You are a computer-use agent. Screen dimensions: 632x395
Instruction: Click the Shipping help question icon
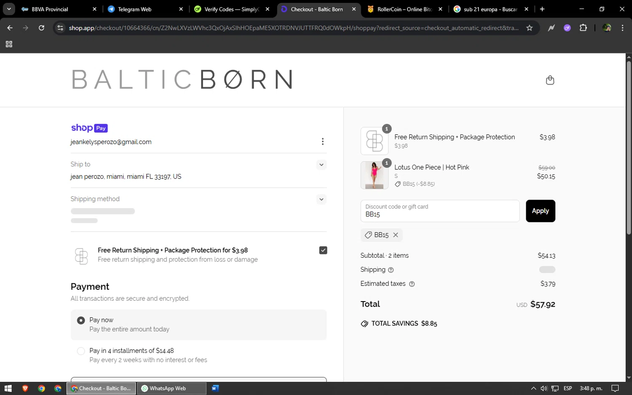click(391, 270)
